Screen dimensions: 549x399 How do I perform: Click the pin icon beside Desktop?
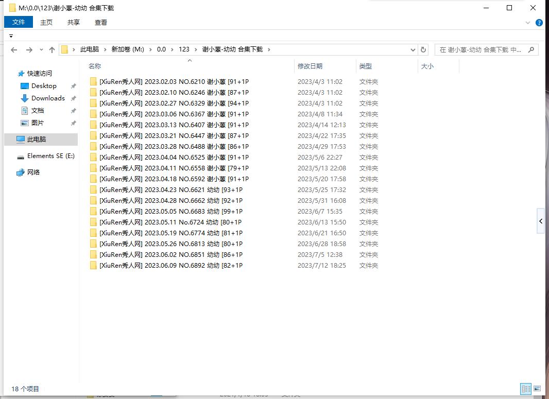(x=73, y=86)
